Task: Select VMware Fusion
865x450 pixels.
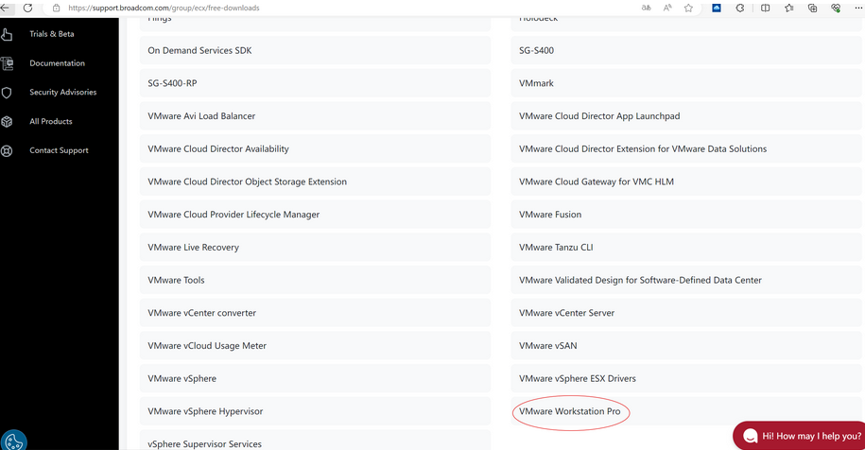Action: tap(687, 215)
